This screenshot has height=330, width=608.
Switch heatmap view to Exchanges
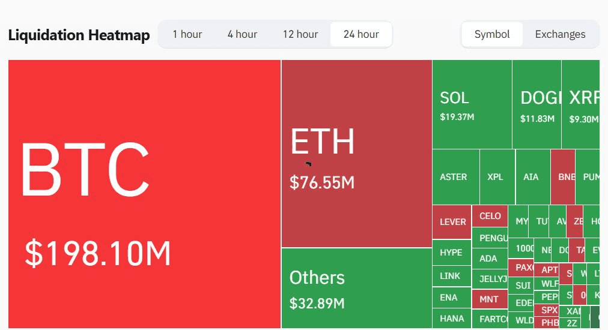coord(560,34)
